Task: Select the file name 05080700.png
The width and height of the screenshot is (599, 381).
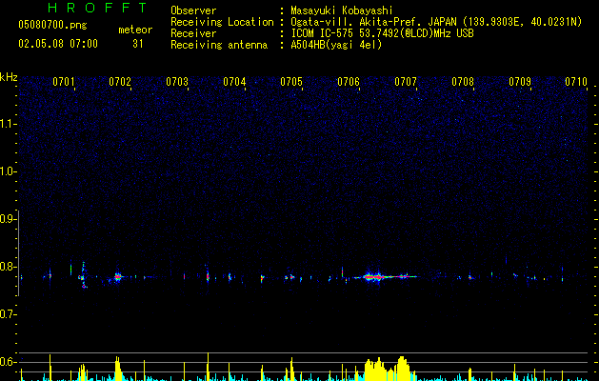Action: click(x=52, y=25)
